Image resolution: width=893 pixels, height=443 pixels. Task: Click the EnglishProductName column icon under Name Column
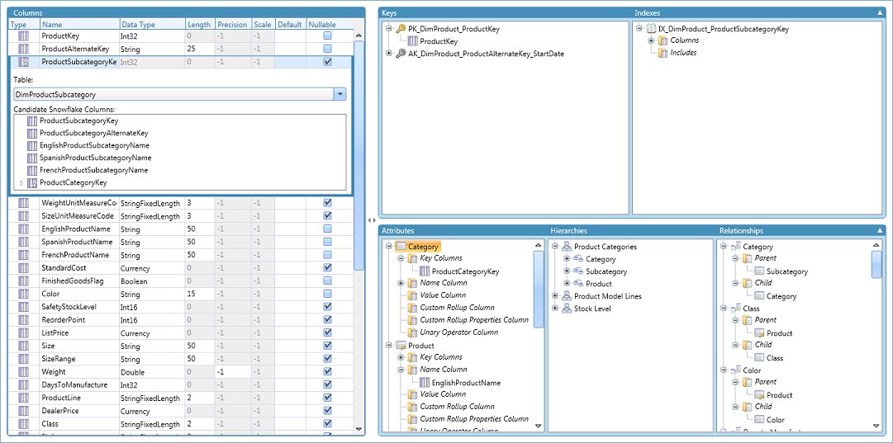[x=425, y=383]
